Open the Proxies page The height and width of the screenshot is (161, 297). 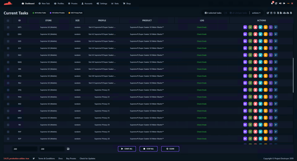click(73, 3)
